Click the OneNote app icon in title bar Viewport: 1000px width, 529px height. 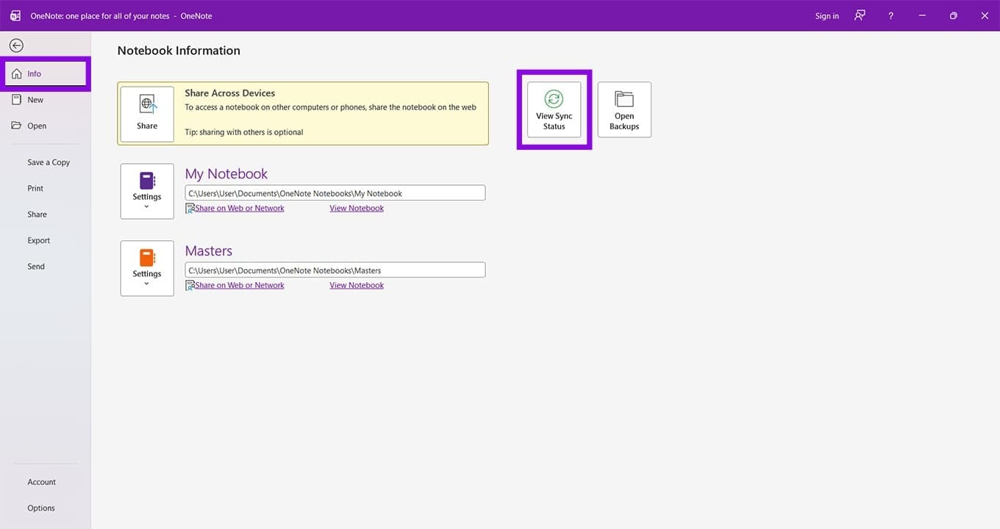(x=15, y=15)
